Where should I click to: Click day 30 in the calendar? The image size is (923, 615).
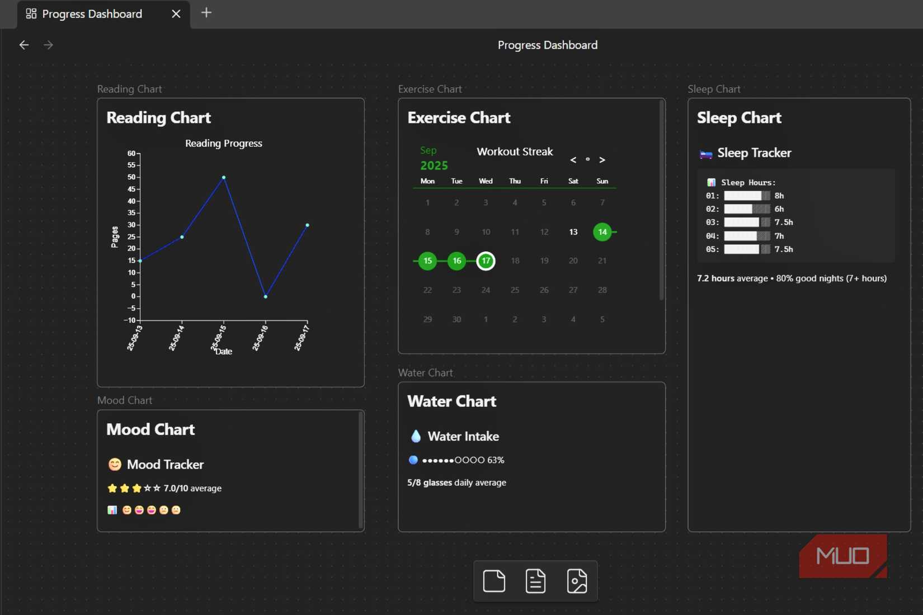point(456,319)
